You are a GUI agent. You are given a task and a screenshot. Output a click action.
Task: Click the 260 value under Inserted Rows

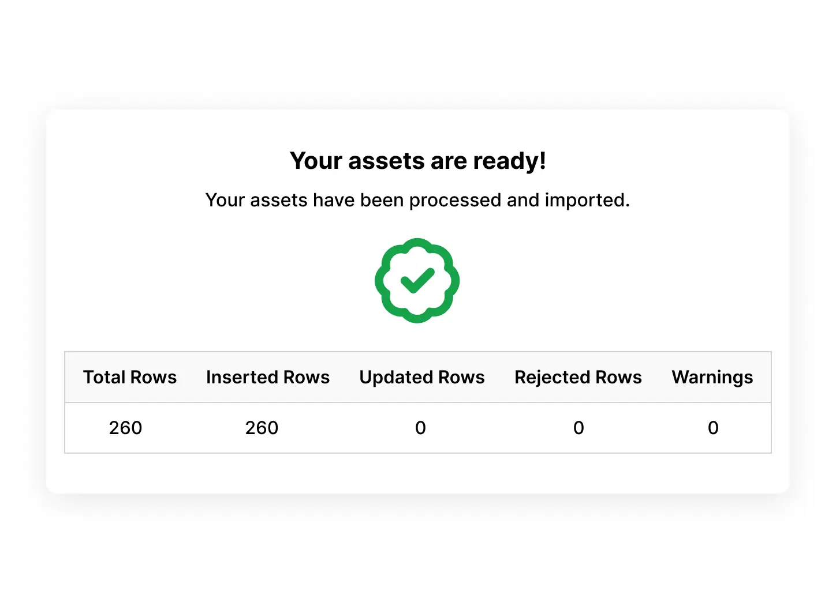(x=262, y=428)
